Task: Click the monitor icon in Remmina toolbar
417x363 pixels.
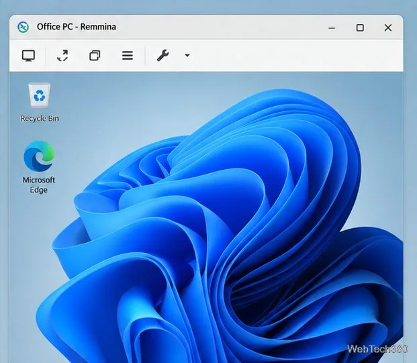Action: click(28, 56)
